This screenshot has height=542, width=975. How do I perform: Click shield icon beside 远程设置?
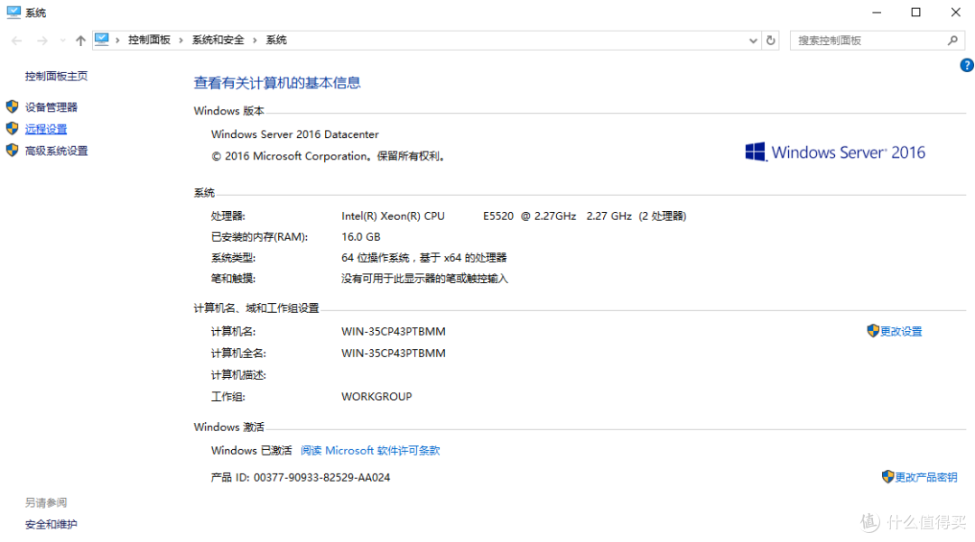coord(12,128)
